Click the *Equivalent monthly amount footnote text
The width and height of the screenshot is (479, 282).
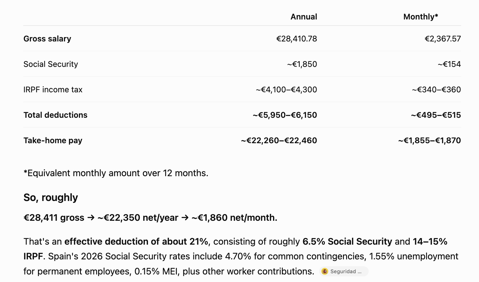coord(116,173)
